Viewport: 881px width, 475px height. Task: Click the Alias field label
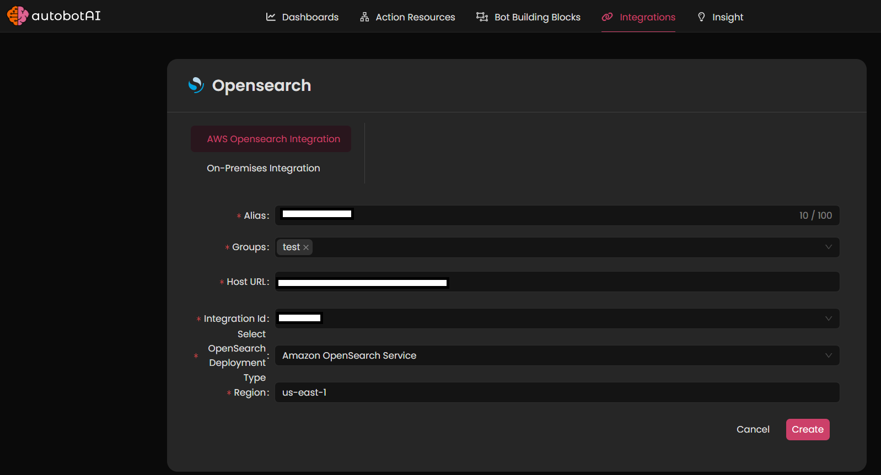pyautogui.click(x=256, y=215)
